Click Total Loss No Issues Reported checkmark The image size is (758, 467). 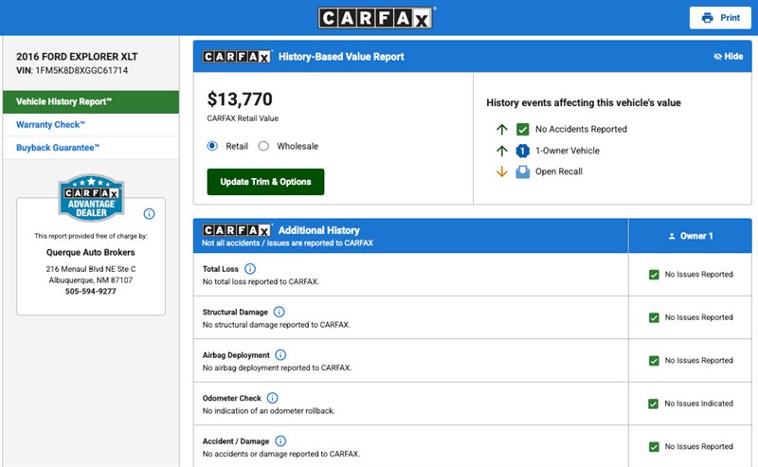click(654, 275)
